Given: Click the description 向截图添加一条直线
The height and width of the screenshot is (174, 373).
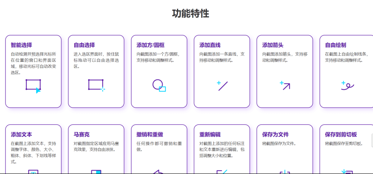Looking at the screenshot, I should [222, 57].
